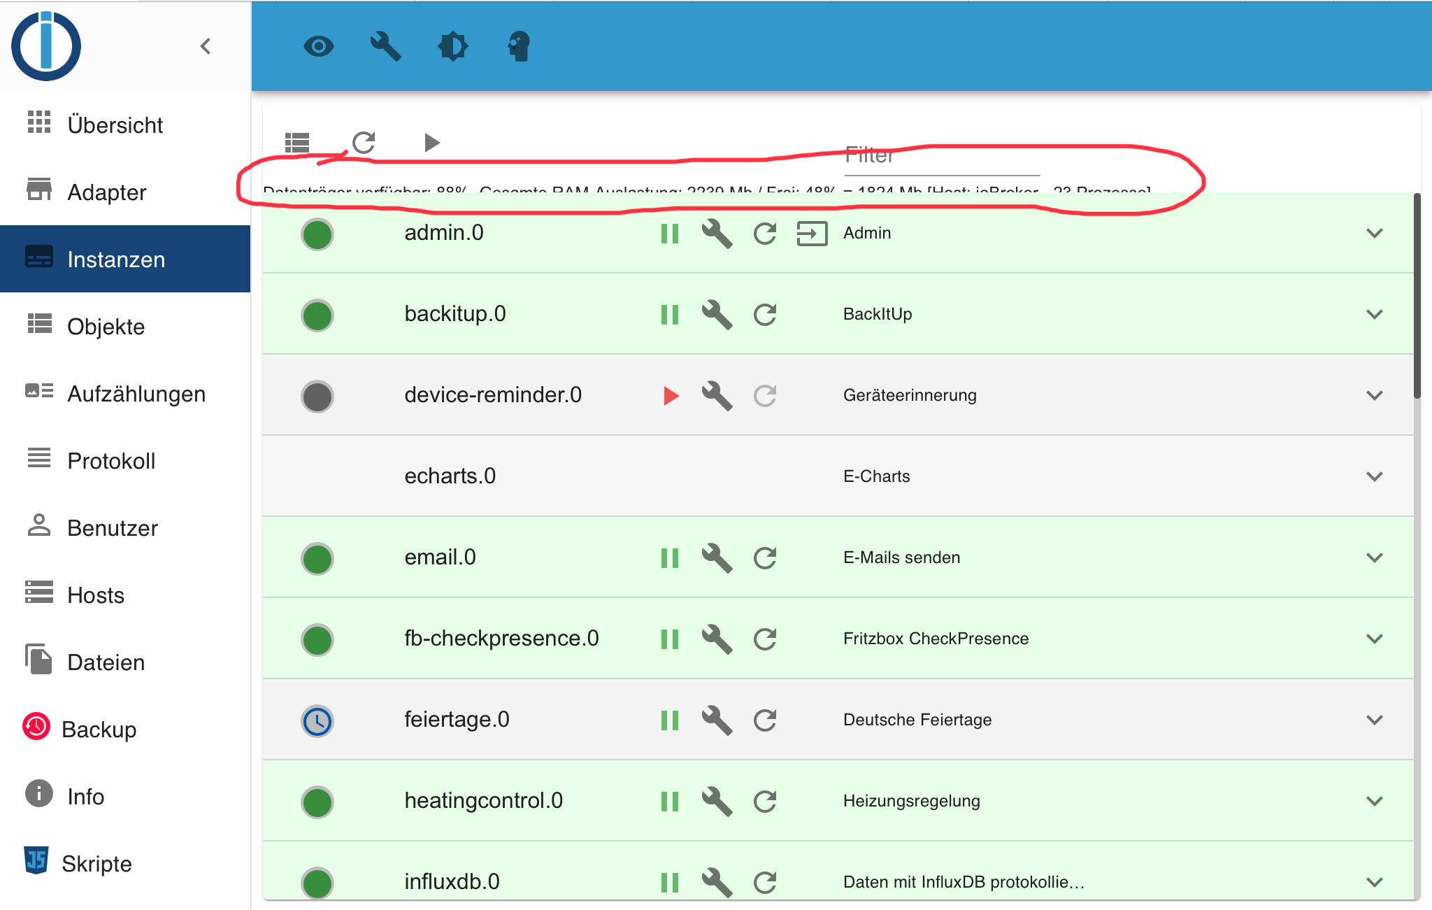Open the Objekte section
This screenshot has width=1432, height=910.
click(x=106, y=326)
